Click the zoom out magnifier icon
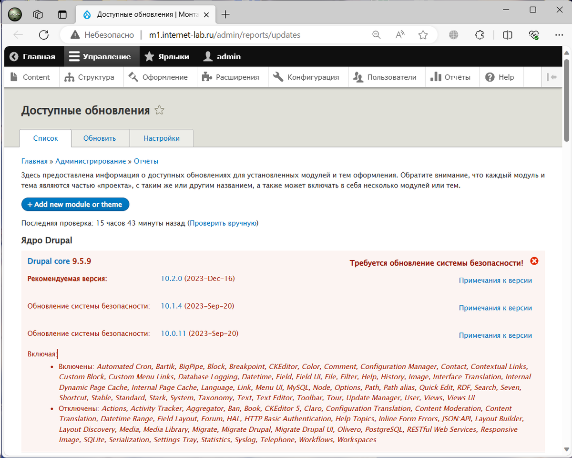 coord(377,35)
